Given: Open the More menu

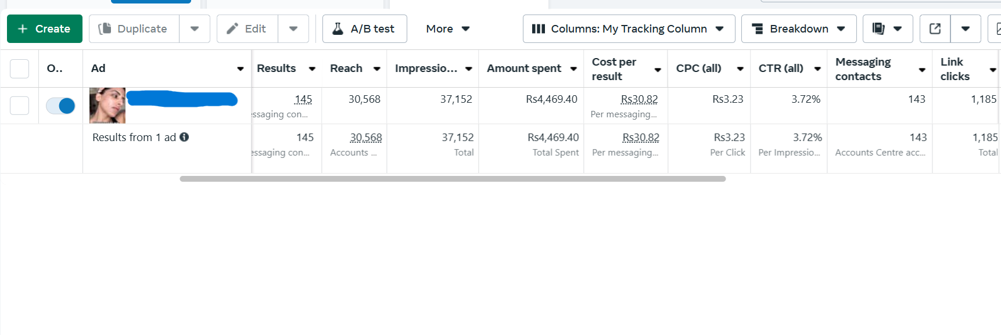Looking at the screenshot, I should (447, 29).
